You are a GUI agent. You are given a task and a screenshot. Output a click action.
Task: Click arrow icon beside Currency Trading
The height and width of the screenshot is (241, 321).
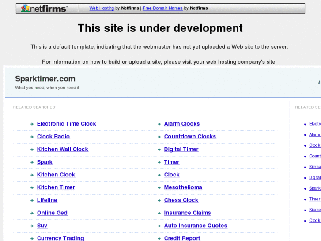click(32, 238)
